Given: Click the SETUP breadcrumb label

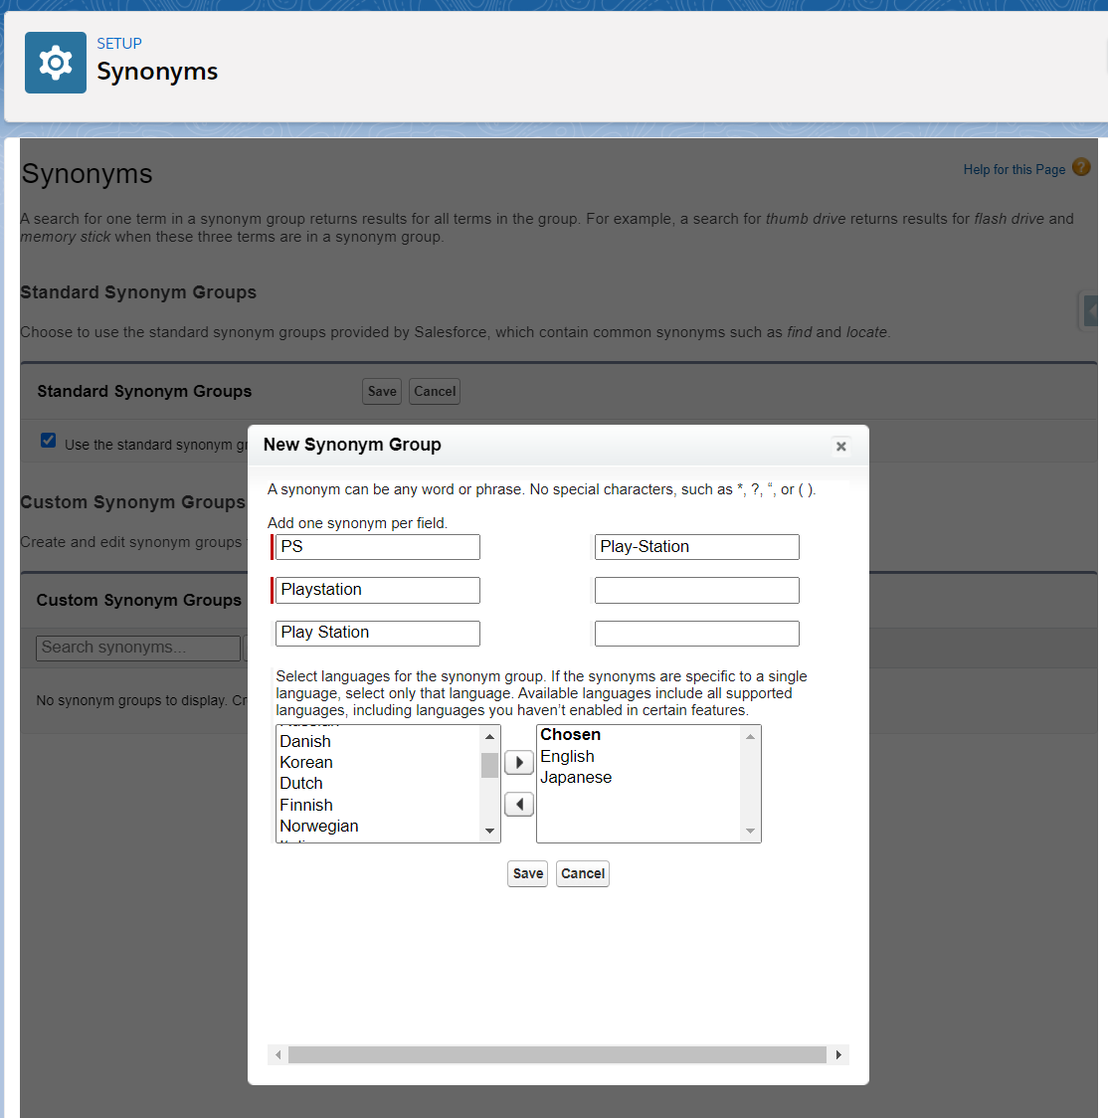Looking at the screenshot, I should pos(119,44).
